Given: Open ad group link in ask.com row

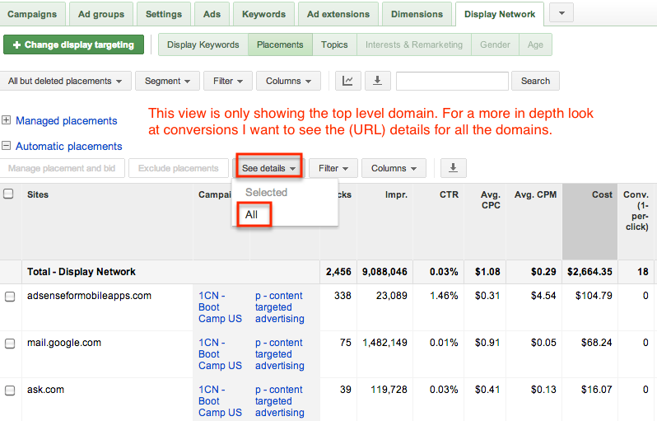Looking at the screenshot, I should [279, 401].
